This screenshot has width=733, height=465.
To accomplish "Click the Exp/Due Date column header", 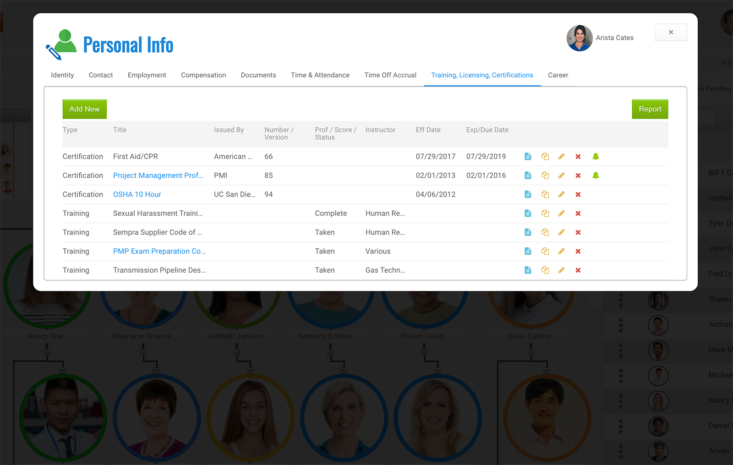I will 487,130.
